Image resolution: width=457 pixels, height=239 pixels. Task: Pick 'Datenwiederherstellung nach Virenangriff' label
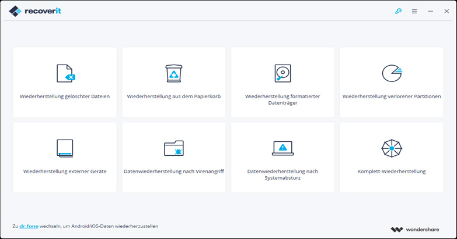pyautogui.click(x=174, y=172)
